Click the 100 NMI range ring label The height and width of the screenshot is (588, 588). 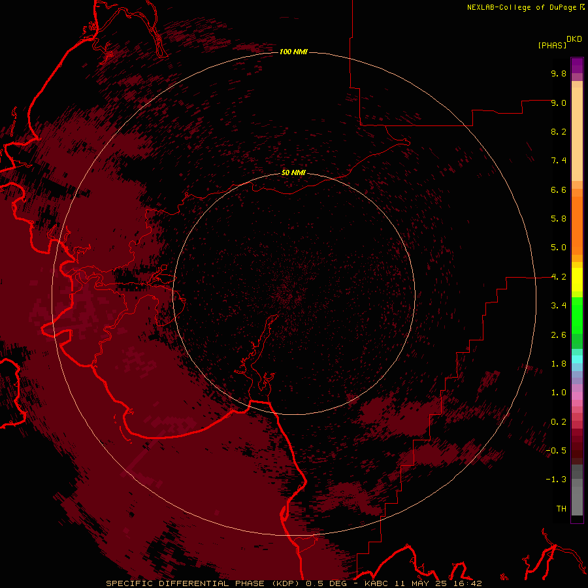pyautogui.click(x=293, y=52)
